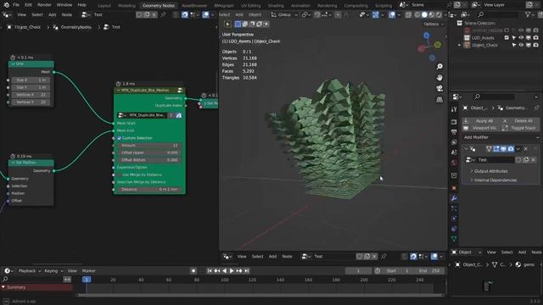Play the animation in timeline
This screenshot has height=305, width=543.
coord(232,271)
